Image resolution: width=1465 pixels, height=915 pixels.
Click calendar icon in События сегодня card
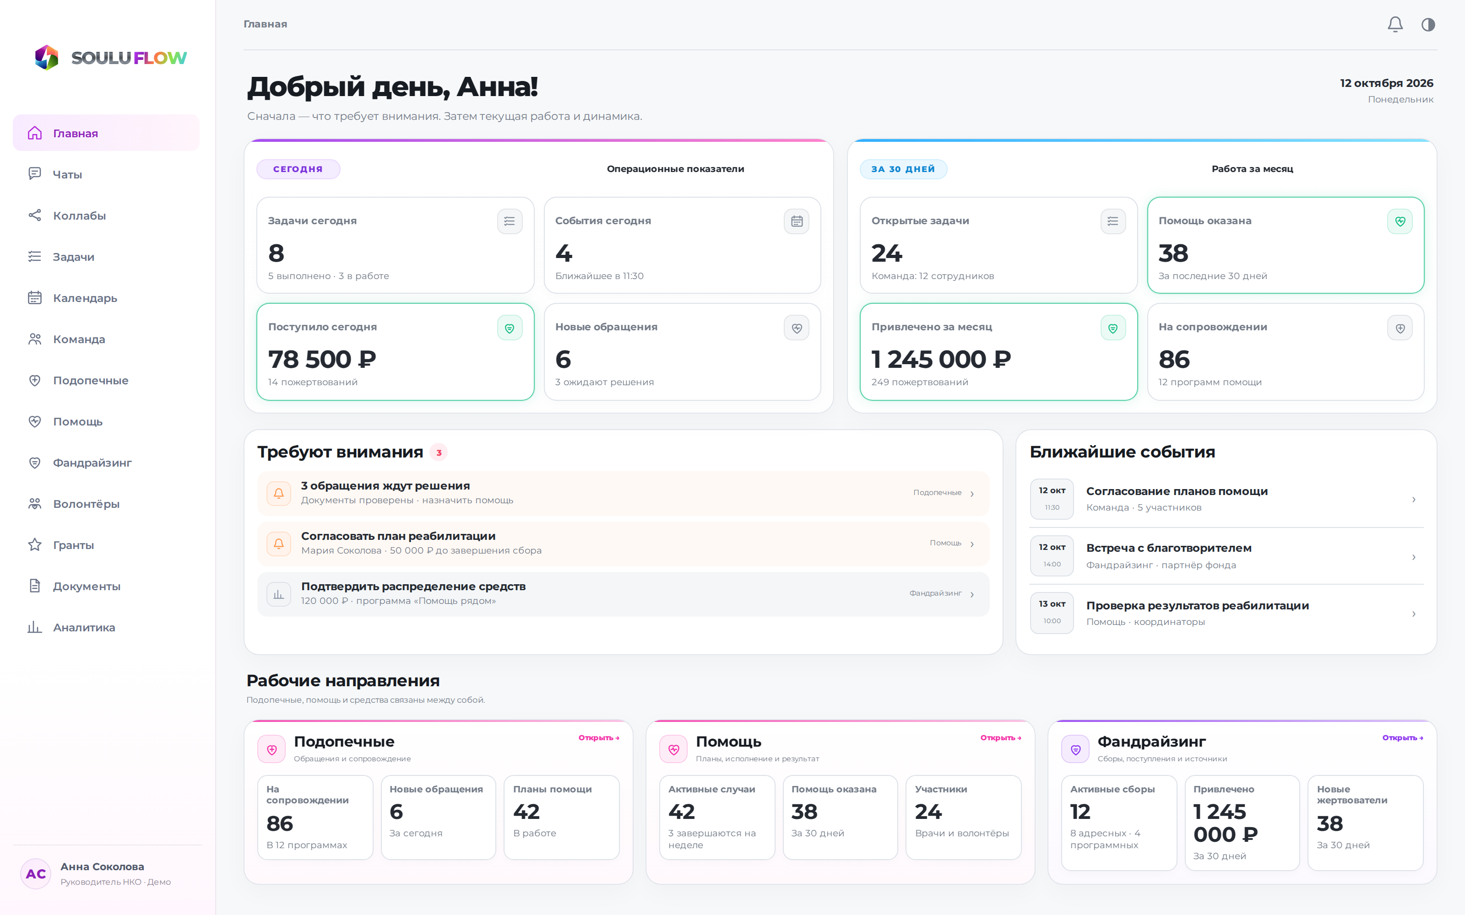click(x=797, y=221)
